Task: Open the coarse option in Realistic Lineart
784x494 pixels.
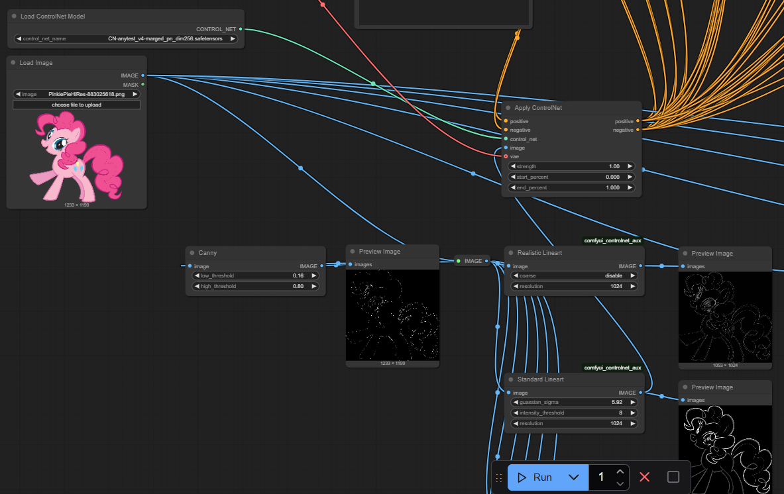Action: coord(574,275)
